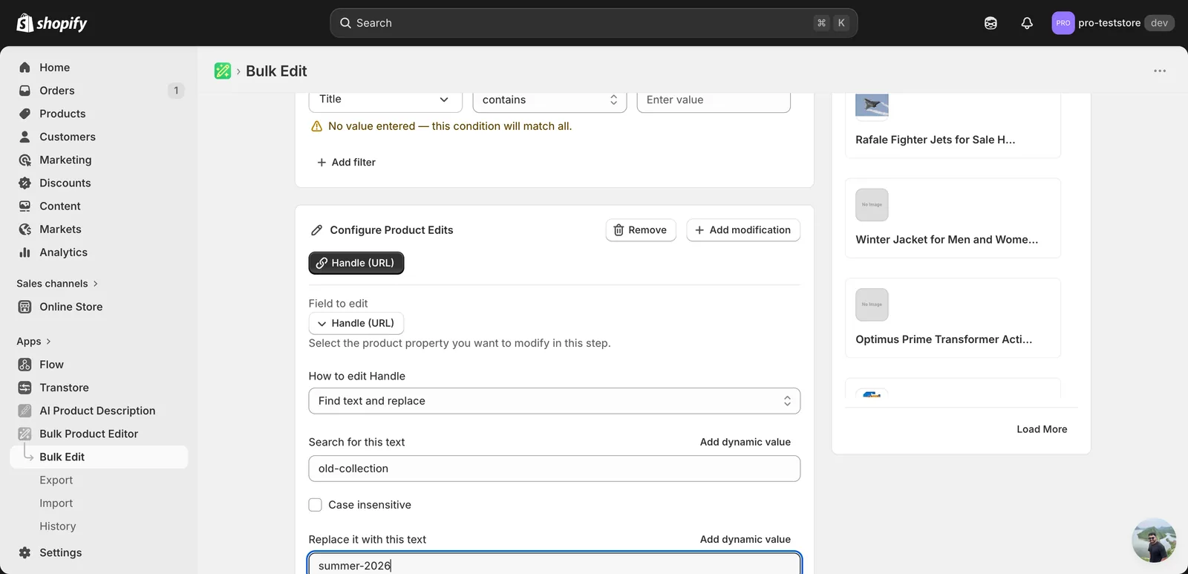Go to Home in sidebar
Viewport: 1188px width, 574px height.
pyautogui.click(x=99, y=68)
